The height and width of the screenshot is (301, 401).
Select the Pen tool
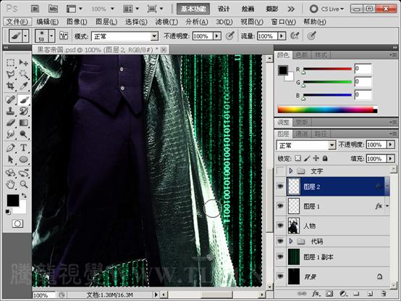click(10, 148)
